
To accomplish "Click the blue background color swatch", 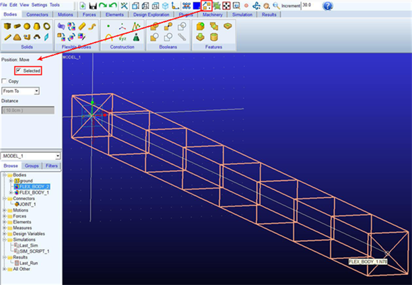I will 197,5.
